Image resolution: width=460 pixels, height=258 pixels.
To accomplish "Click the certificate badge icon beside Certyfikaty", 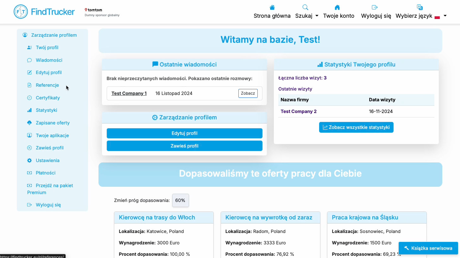I will [29, 98].
